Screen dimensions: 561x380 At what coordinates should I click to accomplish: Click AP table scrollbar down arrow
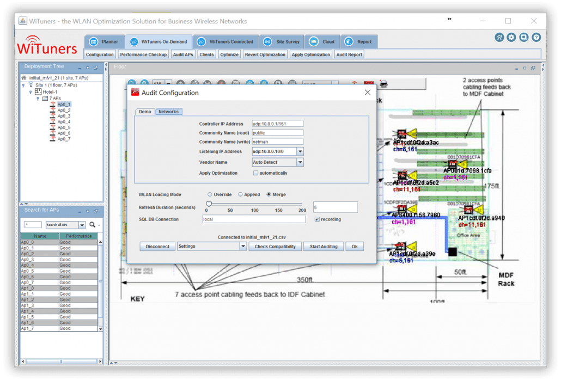coord(101,329)
